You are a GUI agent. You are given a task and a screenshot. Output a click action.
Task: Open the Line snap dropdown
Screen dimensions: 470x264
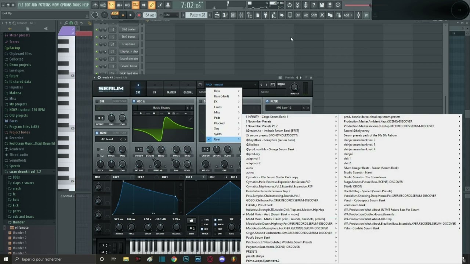click(x=171, y=15)
